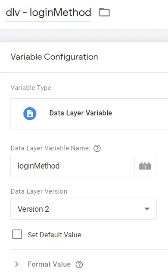
Task: Click the "Variable Type" label
Action: pos(31,88)
